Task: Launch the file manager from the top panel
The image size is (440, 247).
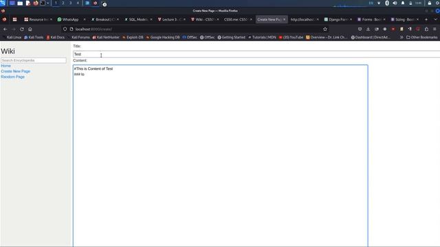Action: (20, 3)
